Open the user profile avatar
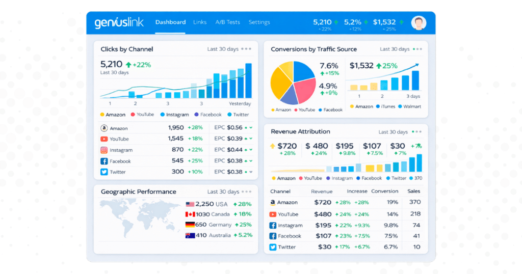The width and height of the screenshot is (522, 274). click(x=419, y=23)
